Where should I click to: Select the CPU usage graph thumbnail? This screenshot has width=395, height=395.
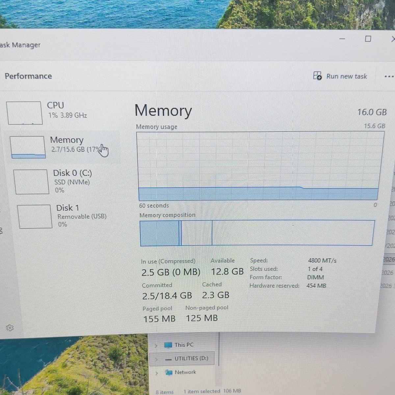pyautogui.click(x=25, y=113)
